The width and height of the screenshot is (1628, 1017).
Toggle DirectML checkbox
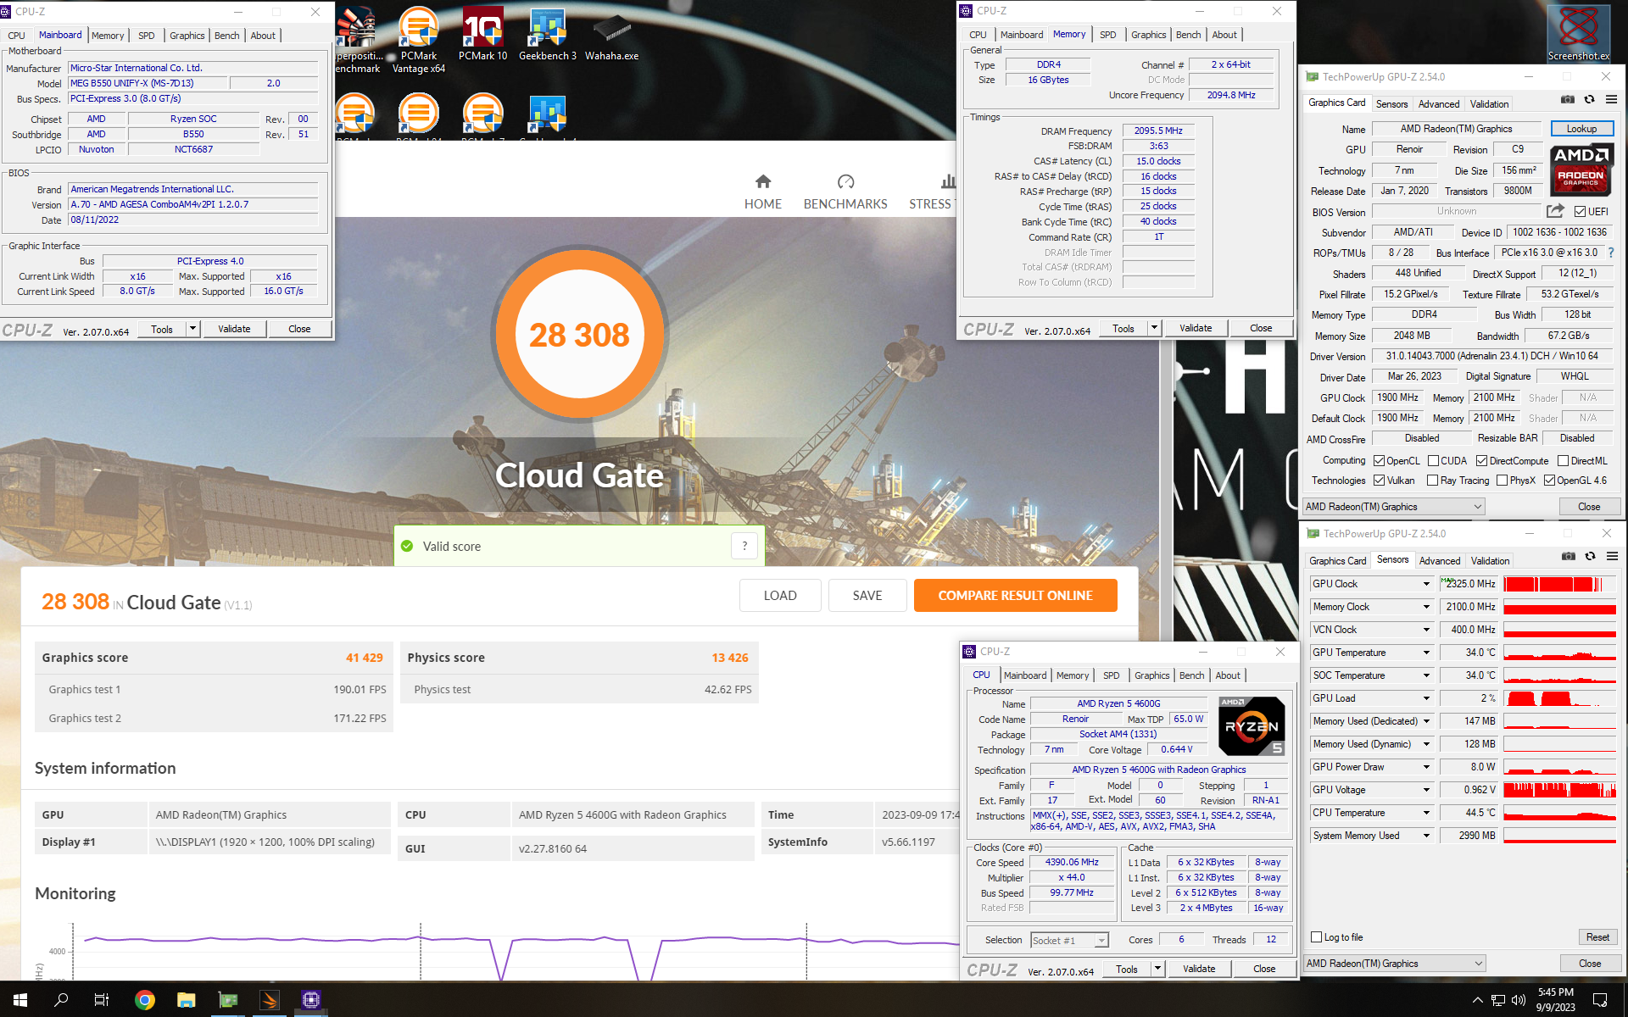(1563, 461)
